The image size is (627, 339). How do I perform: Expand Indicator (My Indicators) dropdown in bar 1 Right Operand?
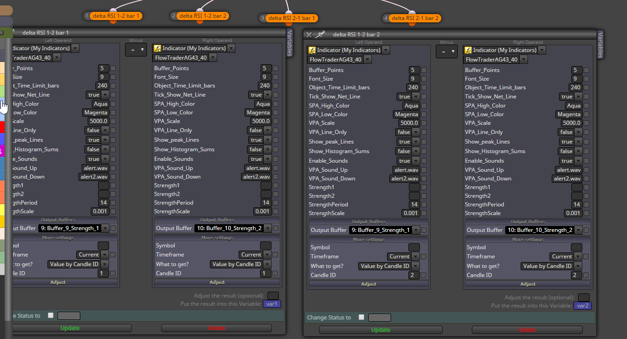pos(231,48)
